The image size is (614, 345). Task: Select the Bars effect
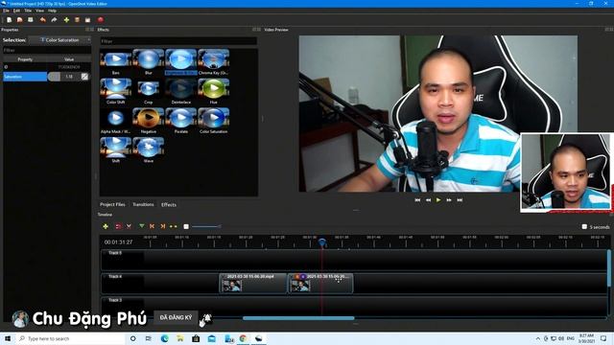(x=116, y=62)
